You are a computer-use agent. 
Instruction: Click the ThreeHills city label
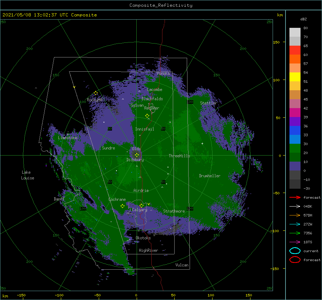179,156
